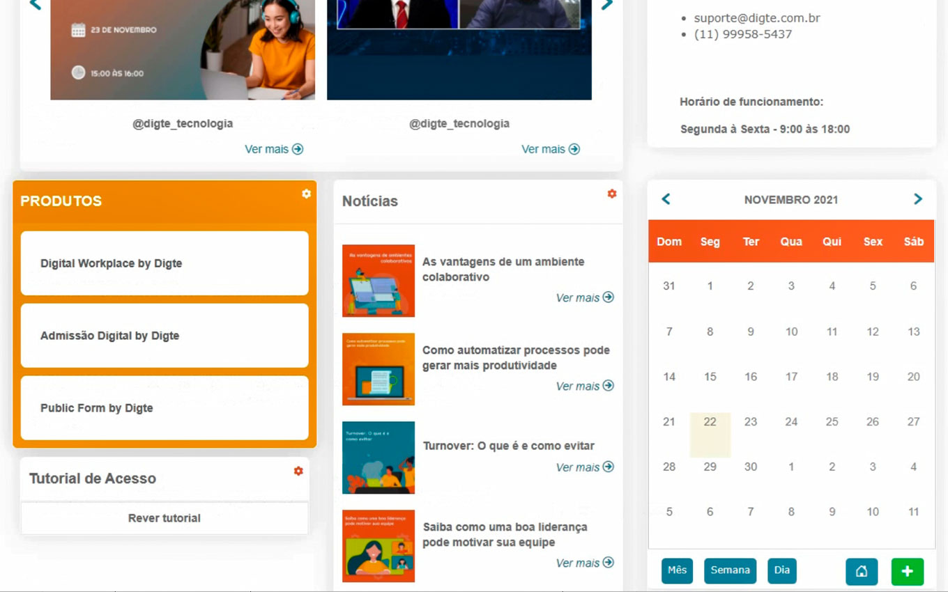Click first @digte_tecnologia handle
Screen dimensions: 948x592
tap(183, 124)
